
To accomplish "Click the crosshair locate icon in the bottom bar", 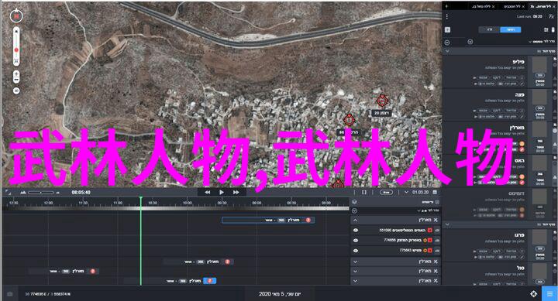I will (533, 294).
